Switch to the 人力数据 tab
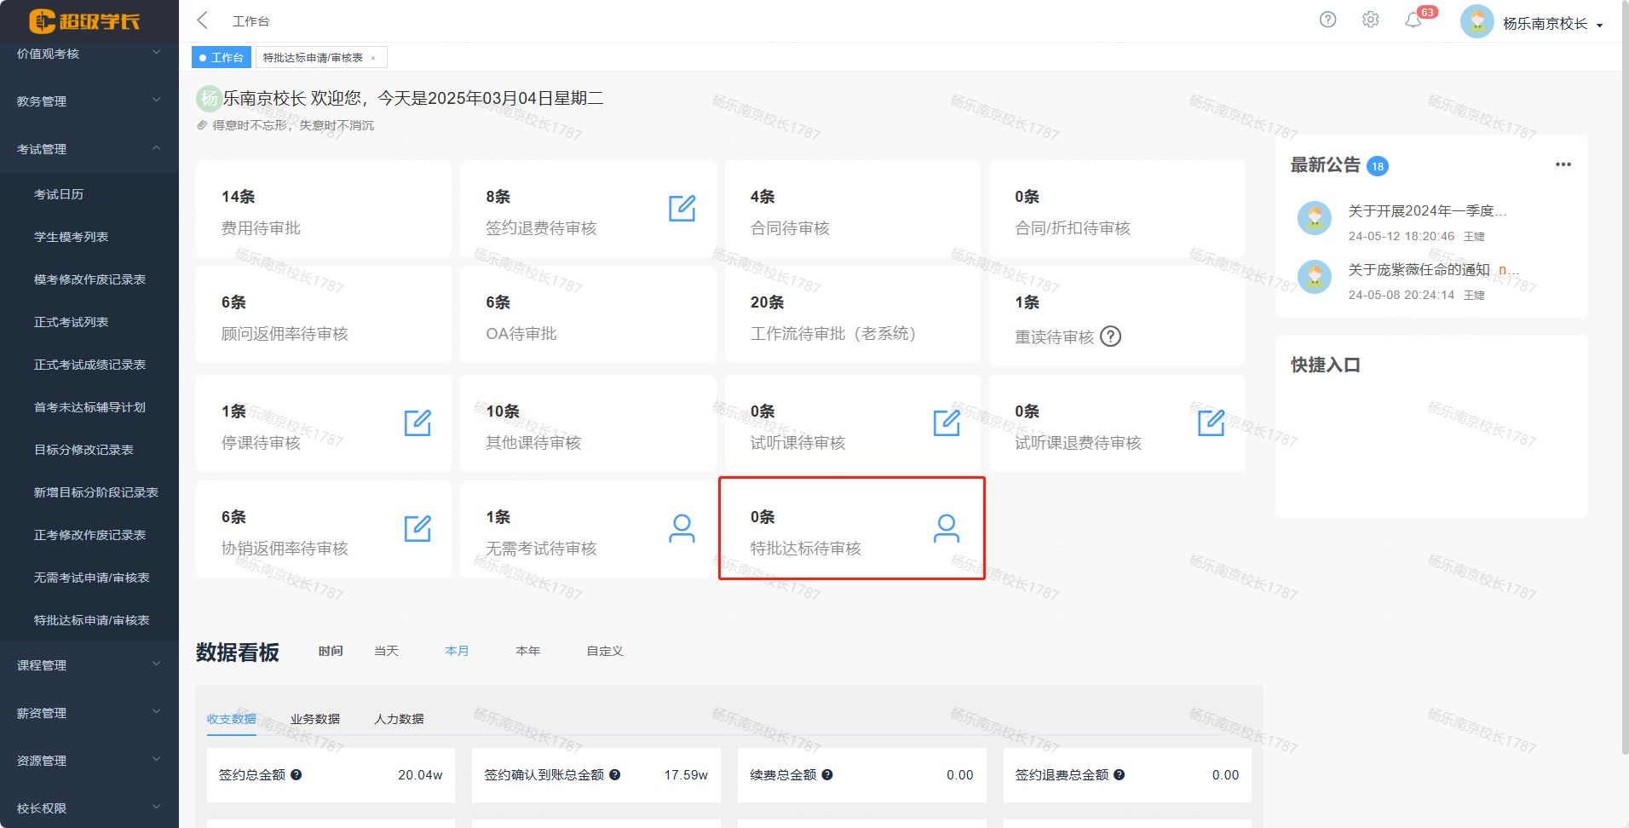This screenshot has width=1629, height=828. click(400, 718)
